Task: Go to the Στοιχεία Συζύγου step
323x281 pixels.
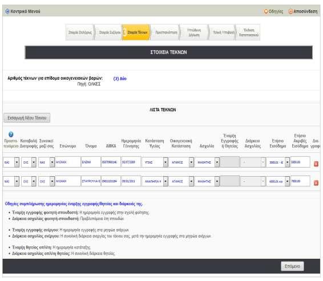Action: coord(109,32)
